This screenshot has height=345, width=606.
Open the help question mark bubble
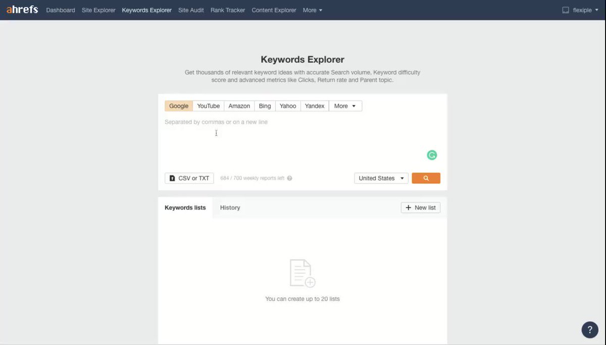click(590, 329)
